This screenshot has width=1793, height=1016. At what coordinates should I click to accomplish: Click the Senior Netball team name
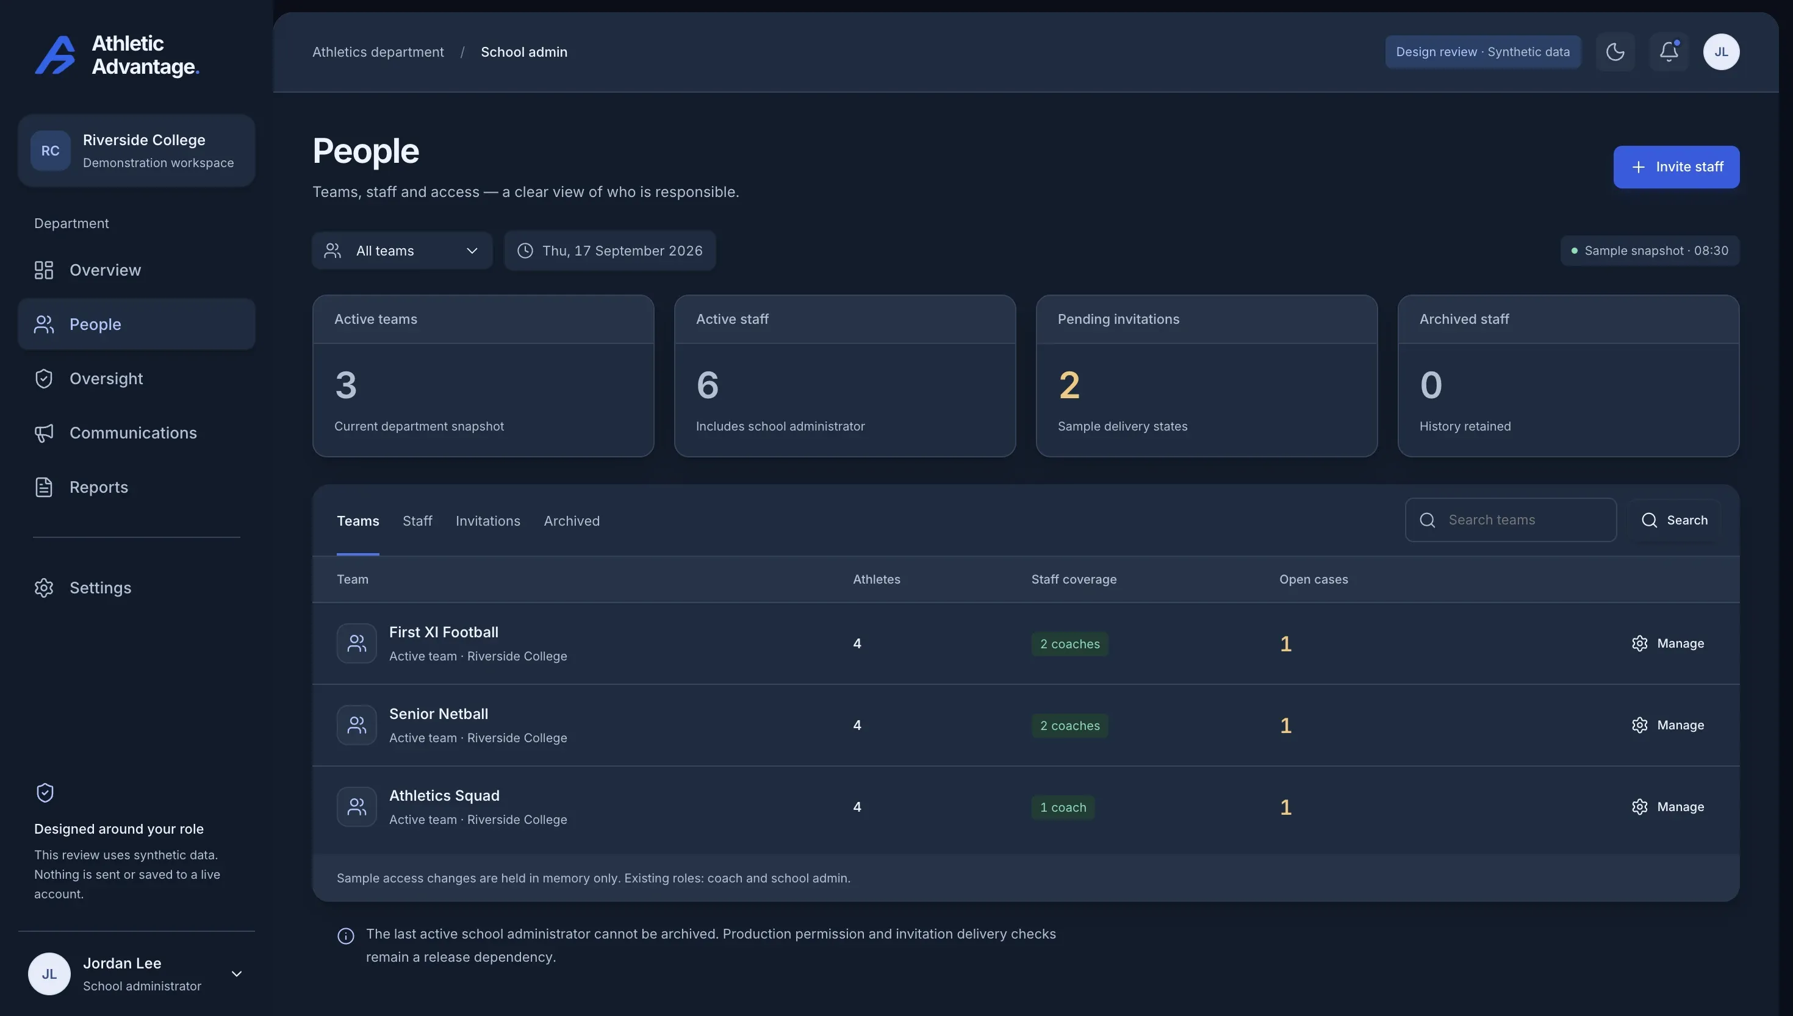(x=438, y=714)
